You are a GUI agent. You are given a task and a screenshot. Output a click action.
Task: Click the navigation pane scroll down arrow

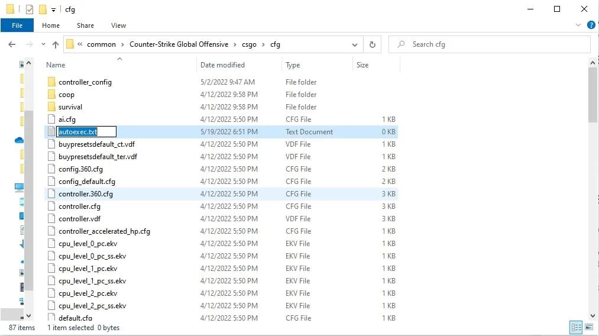[x=28, y=316]
